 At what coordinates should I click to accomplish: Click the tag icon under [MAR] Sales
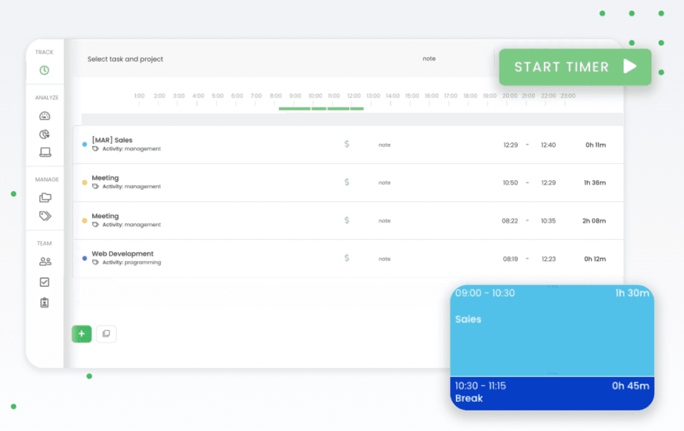coord(95,149)
